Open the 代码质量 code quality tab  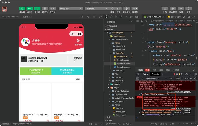tap(176, 70)
